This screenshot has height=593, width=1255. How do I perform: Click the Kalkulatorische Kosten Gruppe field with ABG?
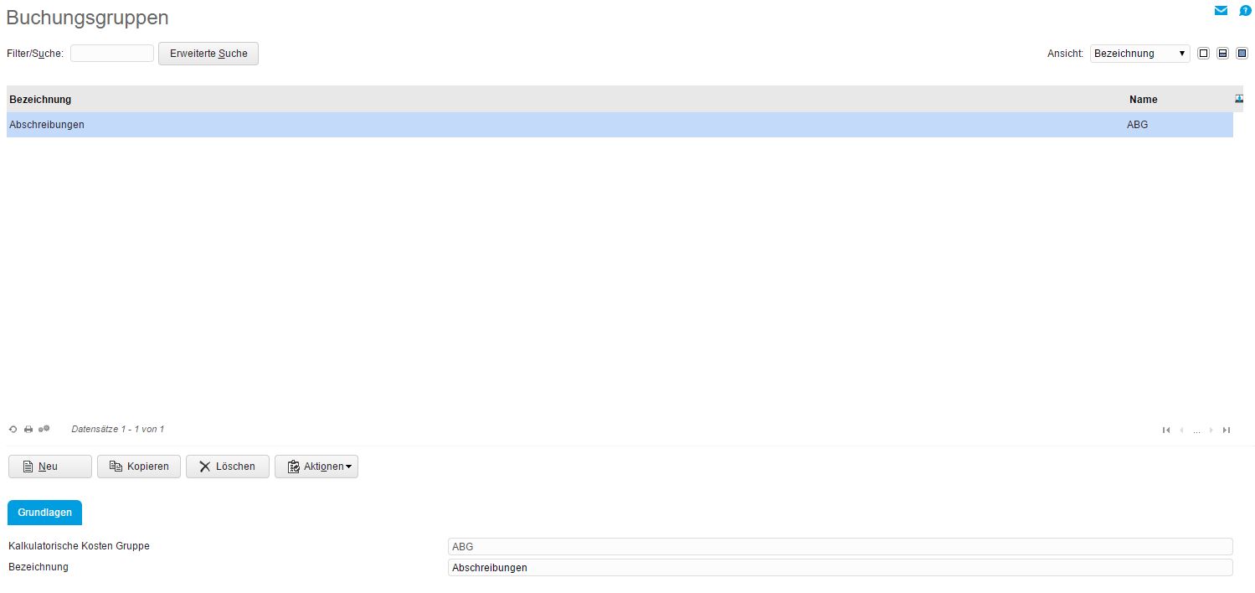[841, 546]
